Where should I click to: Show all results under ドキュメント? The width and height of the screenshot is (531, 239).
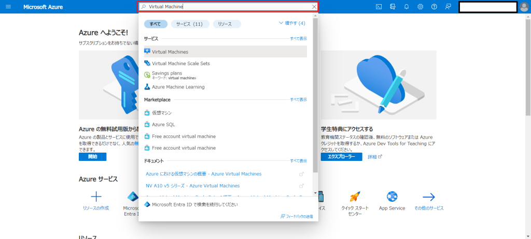(298, 161)
